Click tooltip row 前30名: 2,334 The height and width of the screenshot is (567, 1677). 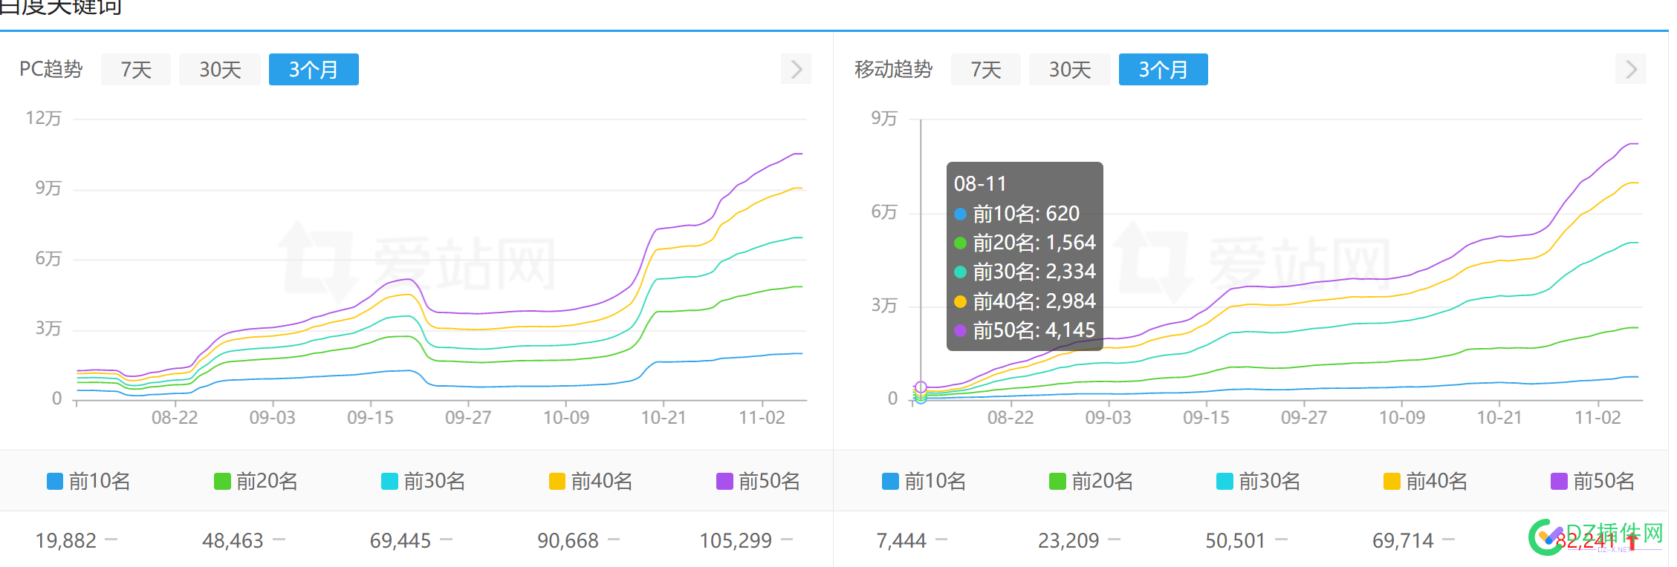coord(1025,272)
